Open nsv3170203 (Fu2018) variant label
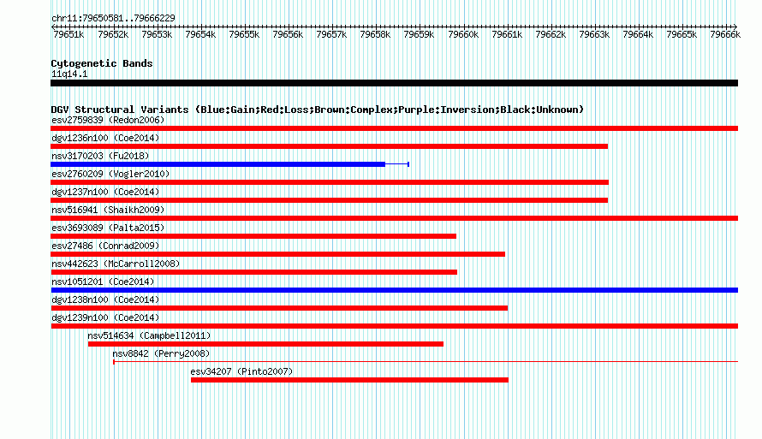The width and height of the screenshot is (762, 439). point(100,156)
